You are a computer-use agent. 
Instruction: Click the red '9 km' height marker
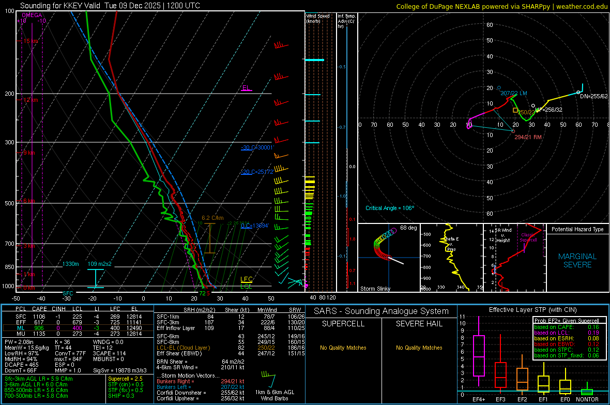coord(29,153)
